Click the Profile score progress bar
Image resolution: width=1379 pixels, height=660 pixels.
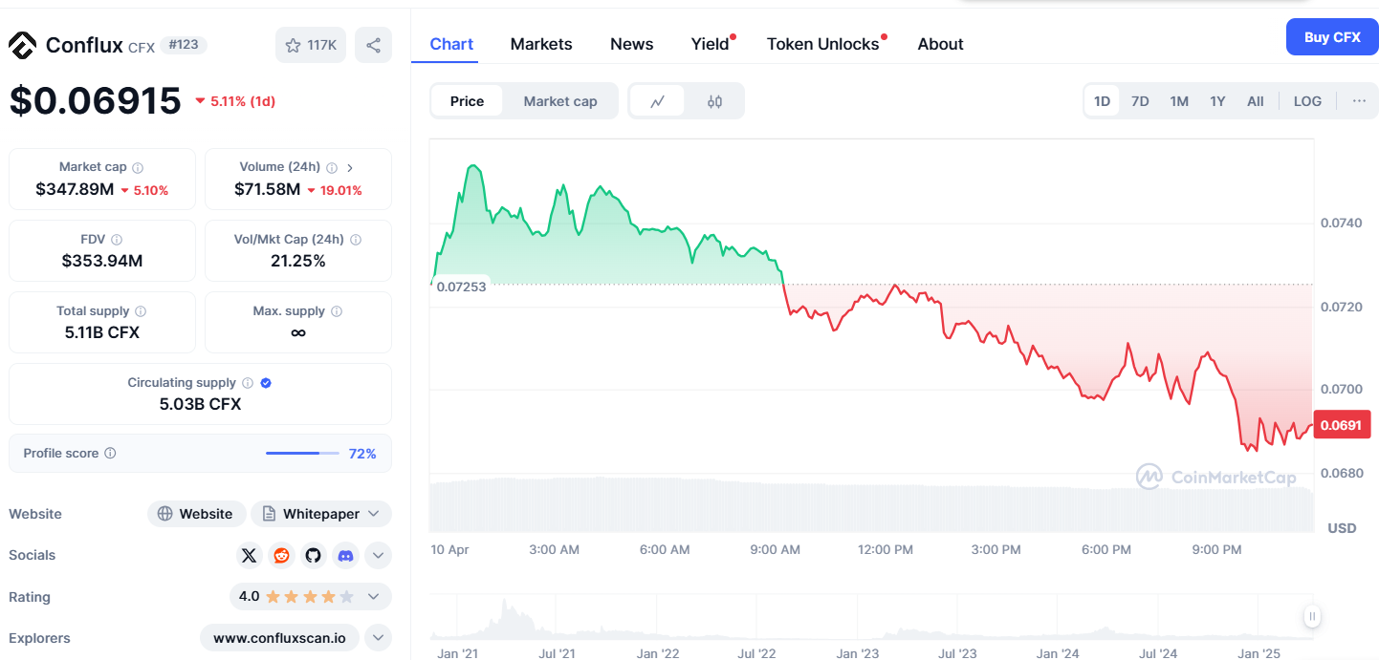click(302, 453)
